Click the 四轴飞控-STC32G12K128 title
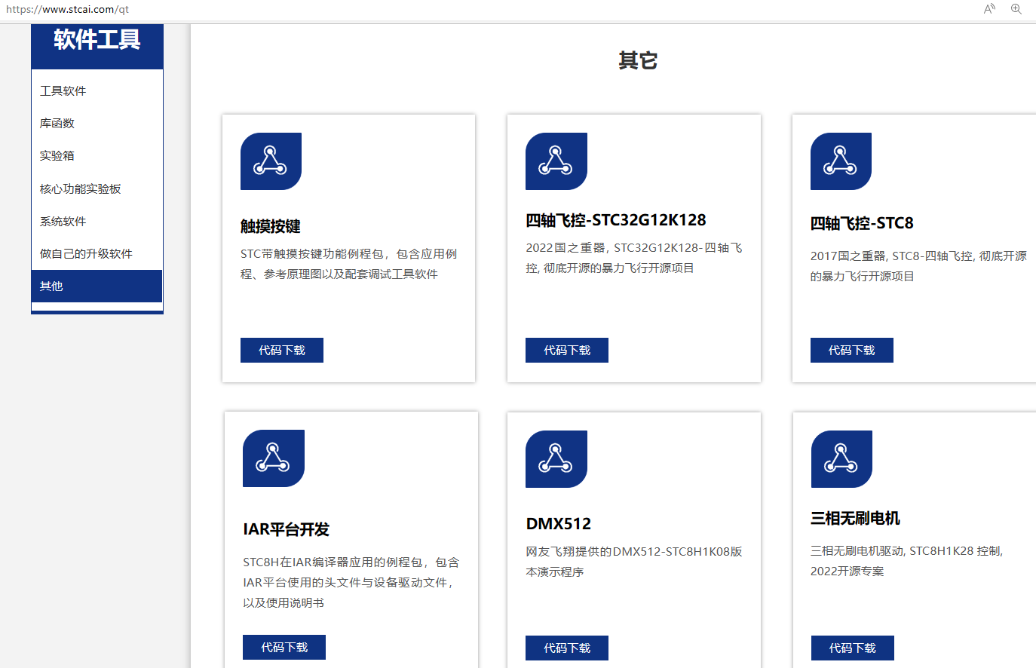1036x668 pixels. [616, 220]
